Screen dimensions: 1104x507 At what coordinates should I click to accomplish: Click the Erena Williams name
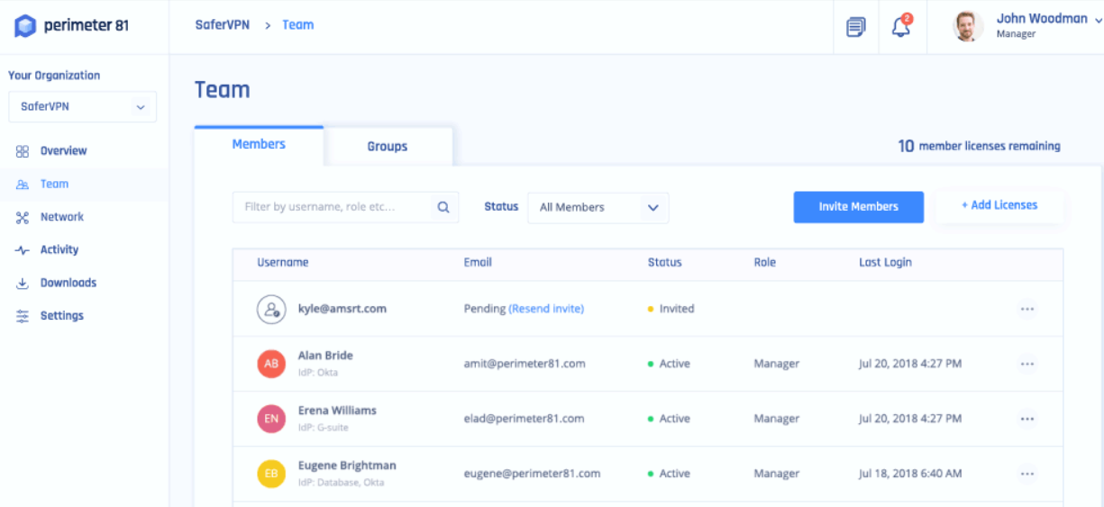point(337,411)
